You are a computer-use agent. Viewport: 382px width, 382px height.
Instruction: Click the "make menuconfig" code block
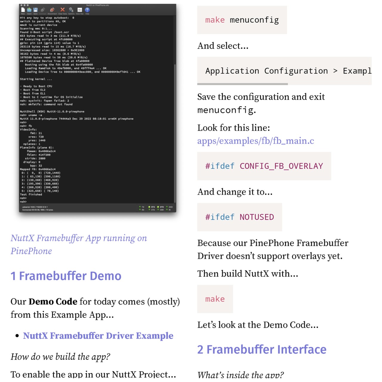[x=242, y=20]
